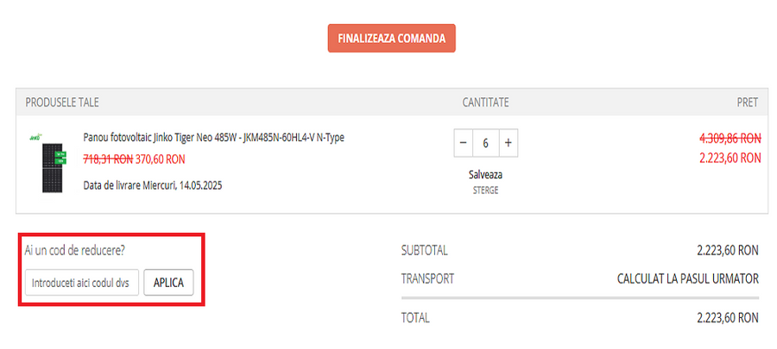Focus the discount code input field

click(x=82, y=283)
